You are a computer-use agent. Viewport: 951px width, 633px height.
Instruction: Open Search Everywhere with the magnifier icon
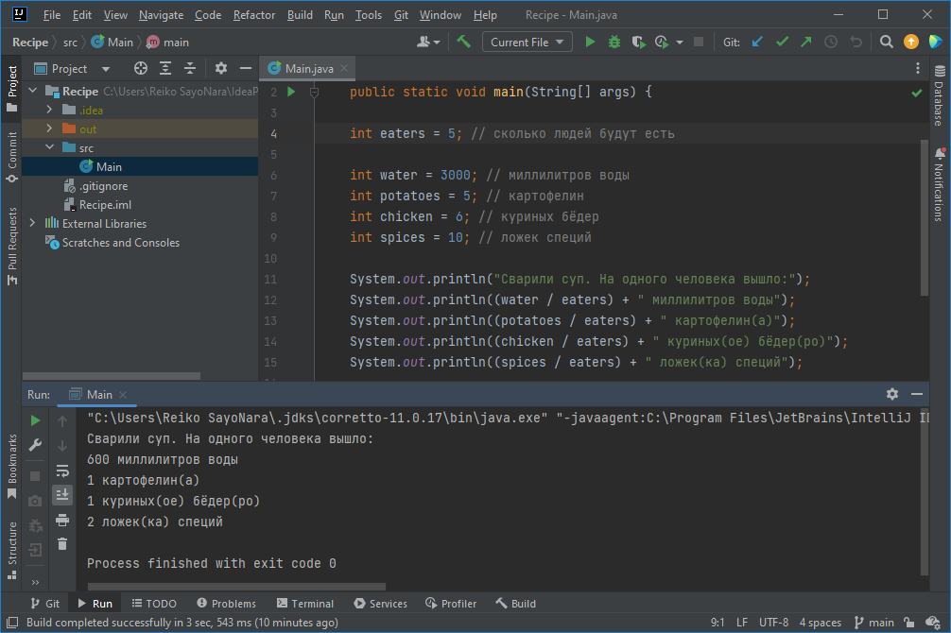886,42
